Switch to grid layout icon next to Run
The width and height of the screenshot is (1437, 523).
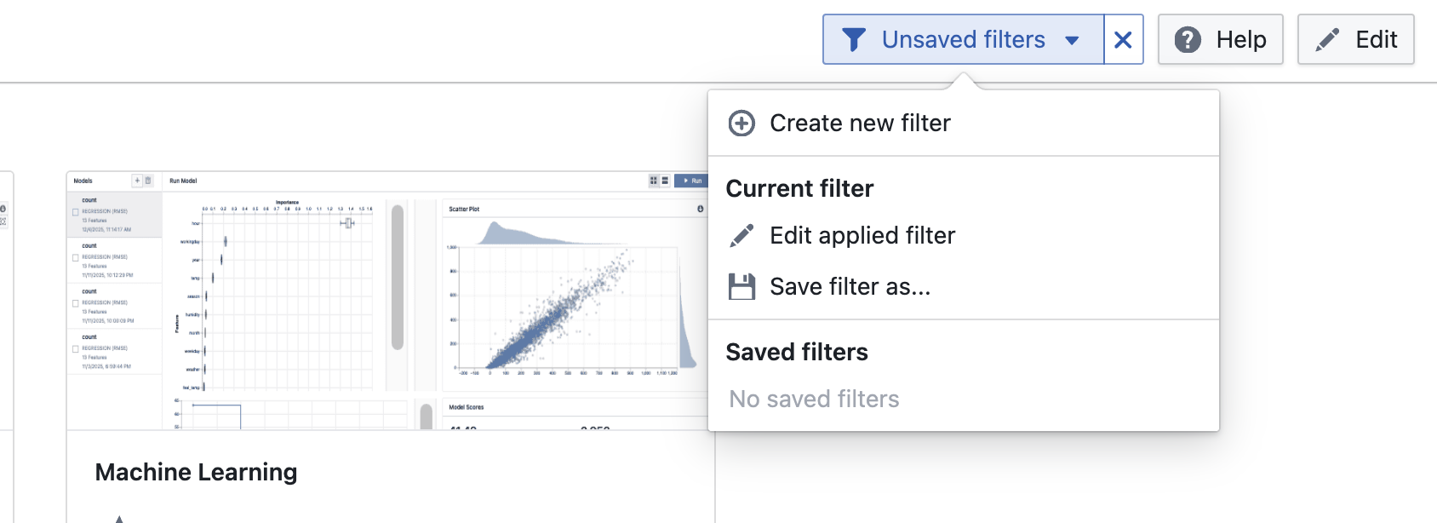654,181
